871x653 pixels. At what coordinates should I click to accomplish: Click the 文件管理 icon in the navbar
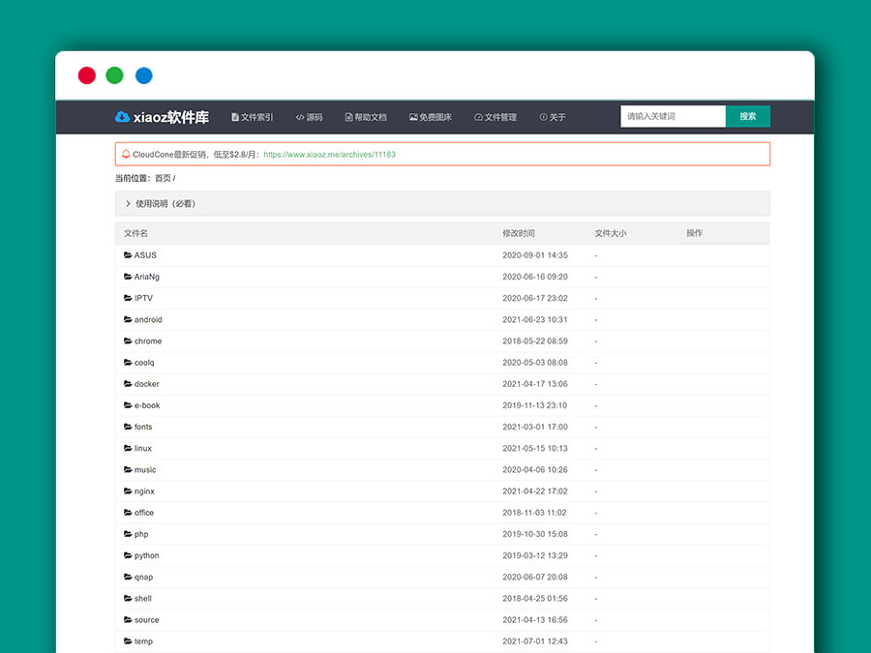tap(476, 115)
